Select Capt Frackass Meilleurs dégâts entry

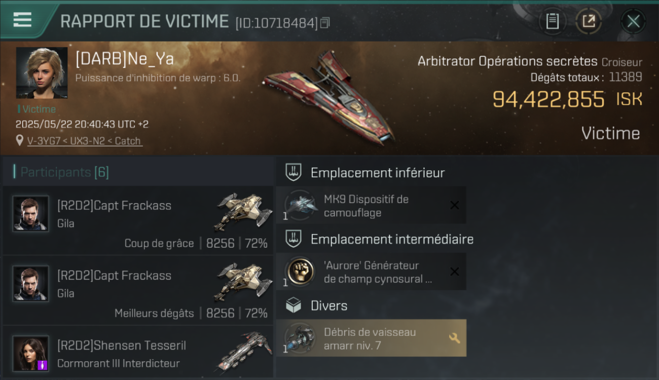(138, 290)
